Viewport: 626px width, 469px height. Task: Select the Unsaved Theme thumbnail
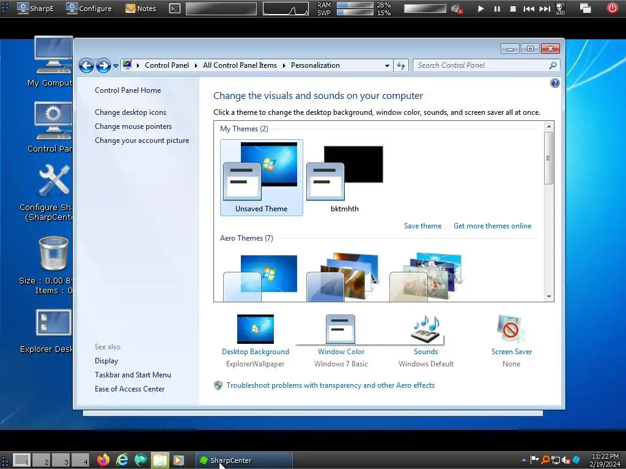(x=262, y=178)
